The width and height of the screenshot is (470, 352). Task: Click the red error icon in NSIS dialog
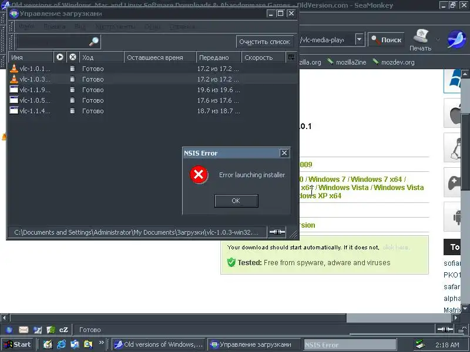(x=199, y=174)
